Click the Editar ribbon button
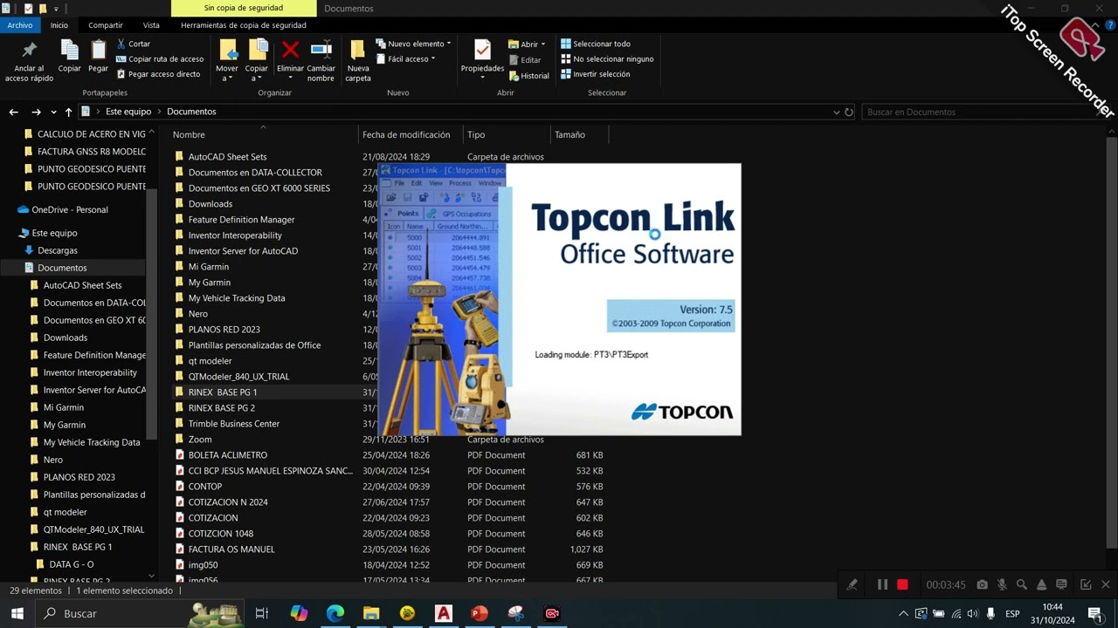 click(524, 60)
